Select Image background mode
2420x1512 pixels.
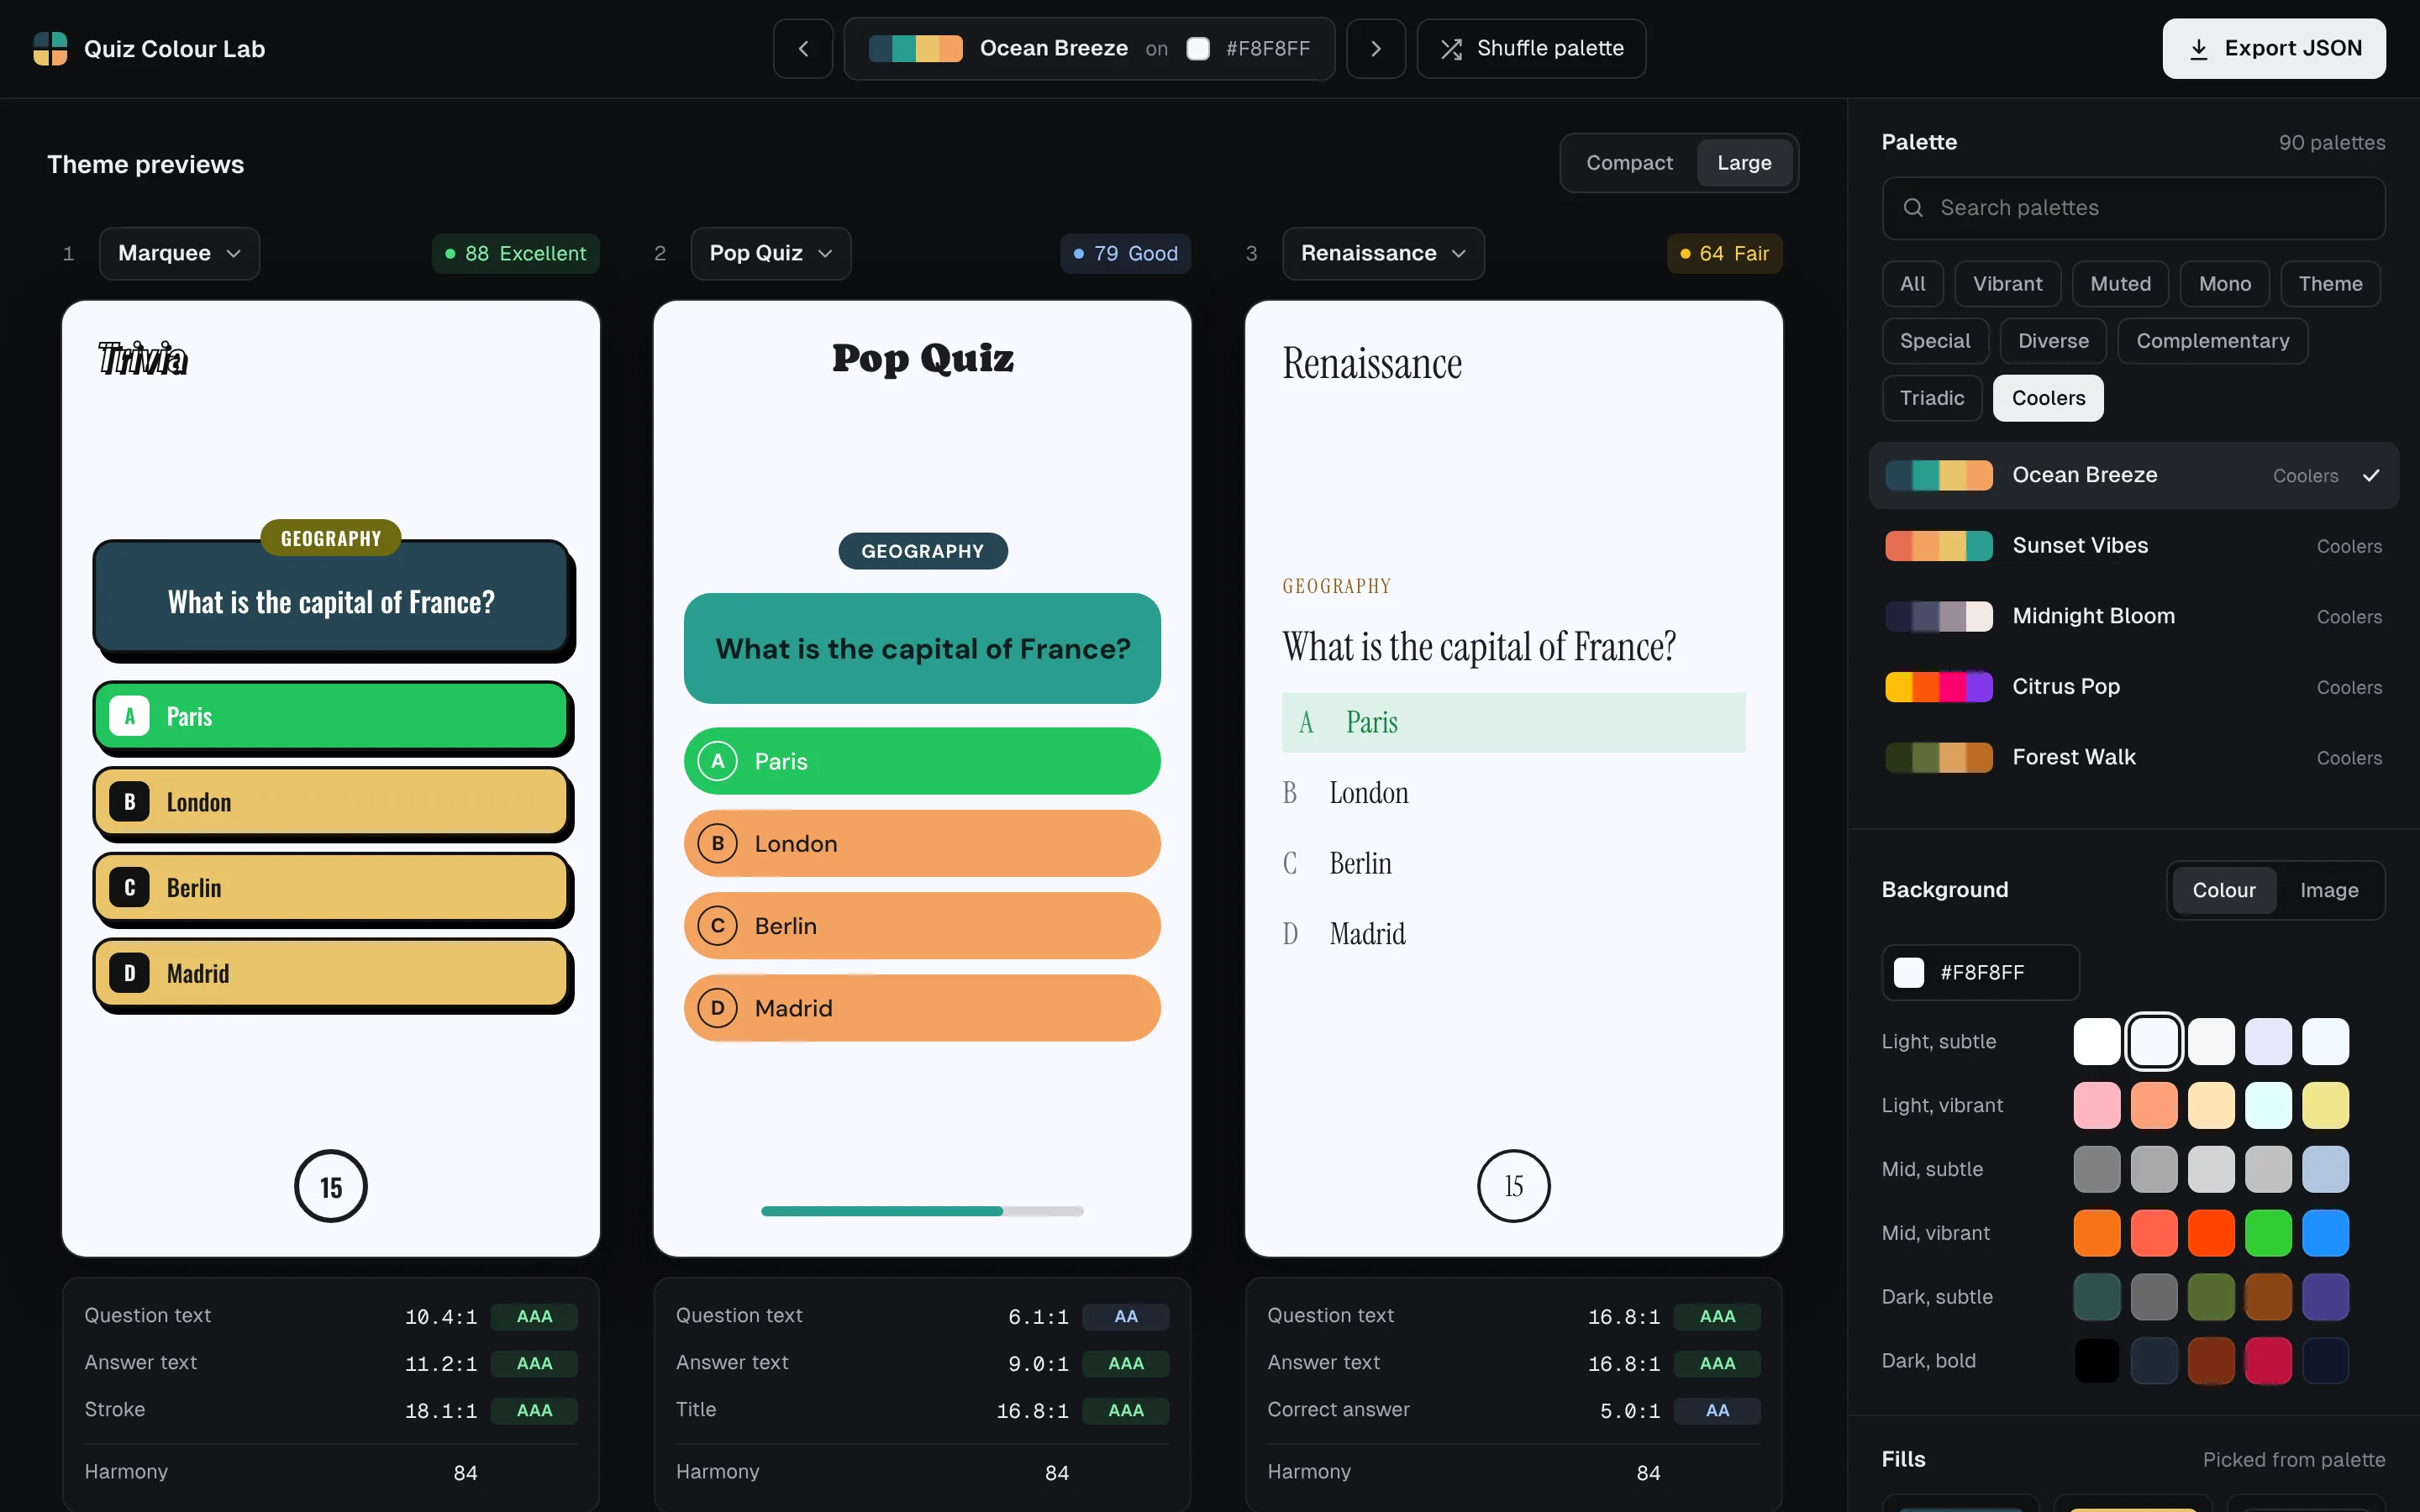click(x=2329, y=890)
